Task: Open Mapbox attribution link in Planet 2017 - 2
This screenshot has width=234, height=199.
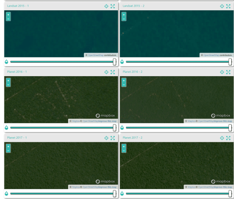Action: point(192,187)
